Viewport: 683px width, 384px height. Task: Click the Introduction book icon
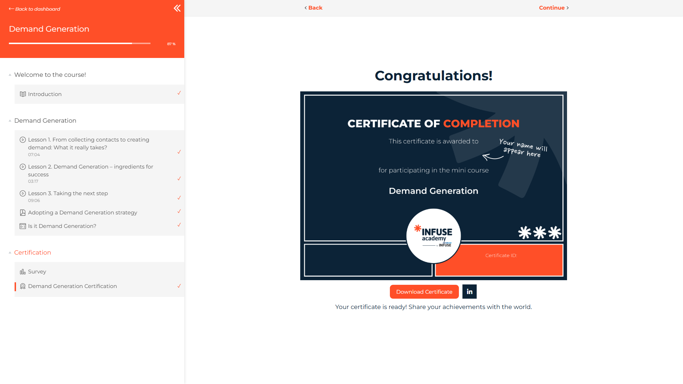click(23, 94)
